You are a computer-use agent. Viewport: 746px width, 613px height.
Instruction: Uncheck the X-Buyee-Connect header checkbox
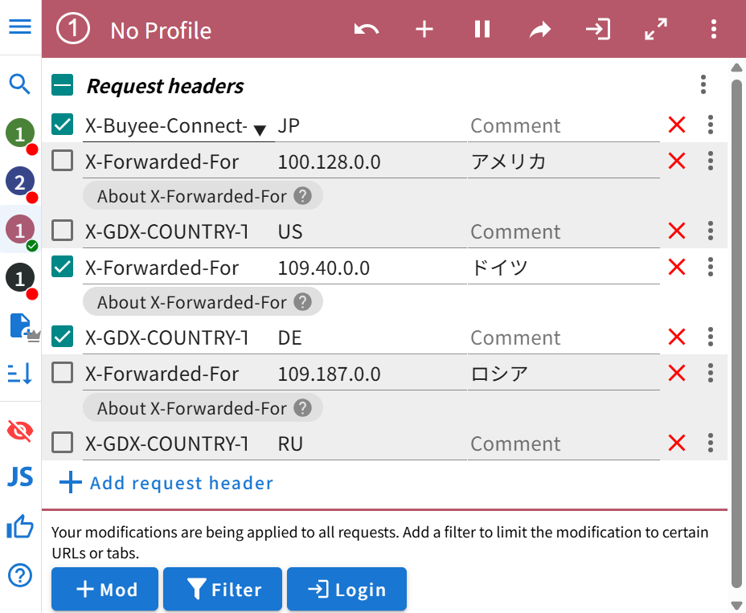63,125
